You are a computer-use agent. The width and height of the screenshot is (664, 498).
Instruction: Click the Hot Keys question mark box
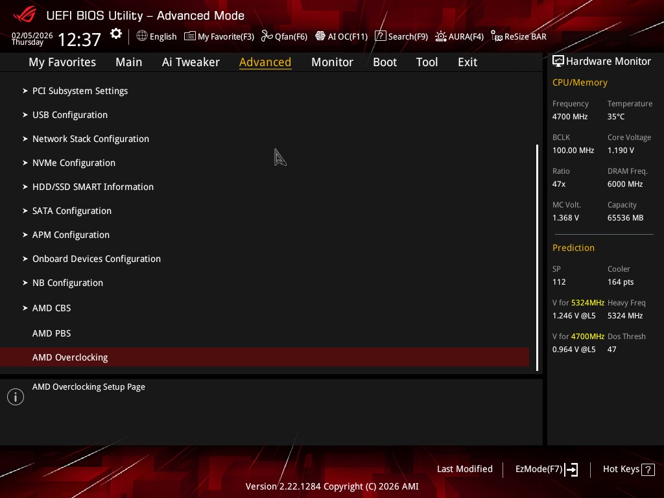pos(648,469)
